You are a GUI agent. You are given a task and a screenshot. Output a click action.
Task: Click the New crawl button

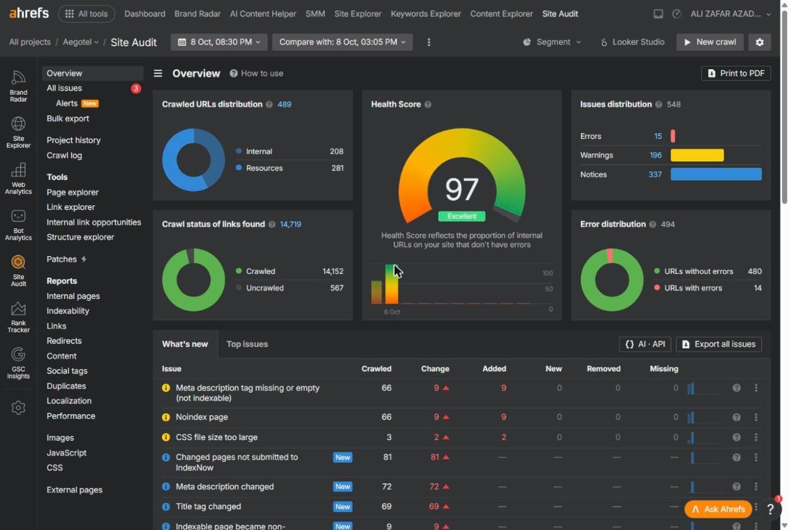click(710, 42)
